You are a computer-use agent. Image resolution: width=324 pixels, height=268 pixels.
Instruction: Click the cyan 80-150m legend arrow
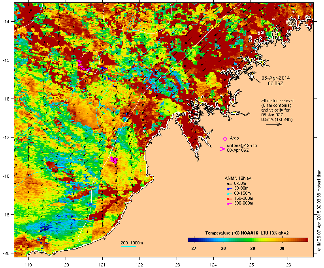[x=229, y=194]
